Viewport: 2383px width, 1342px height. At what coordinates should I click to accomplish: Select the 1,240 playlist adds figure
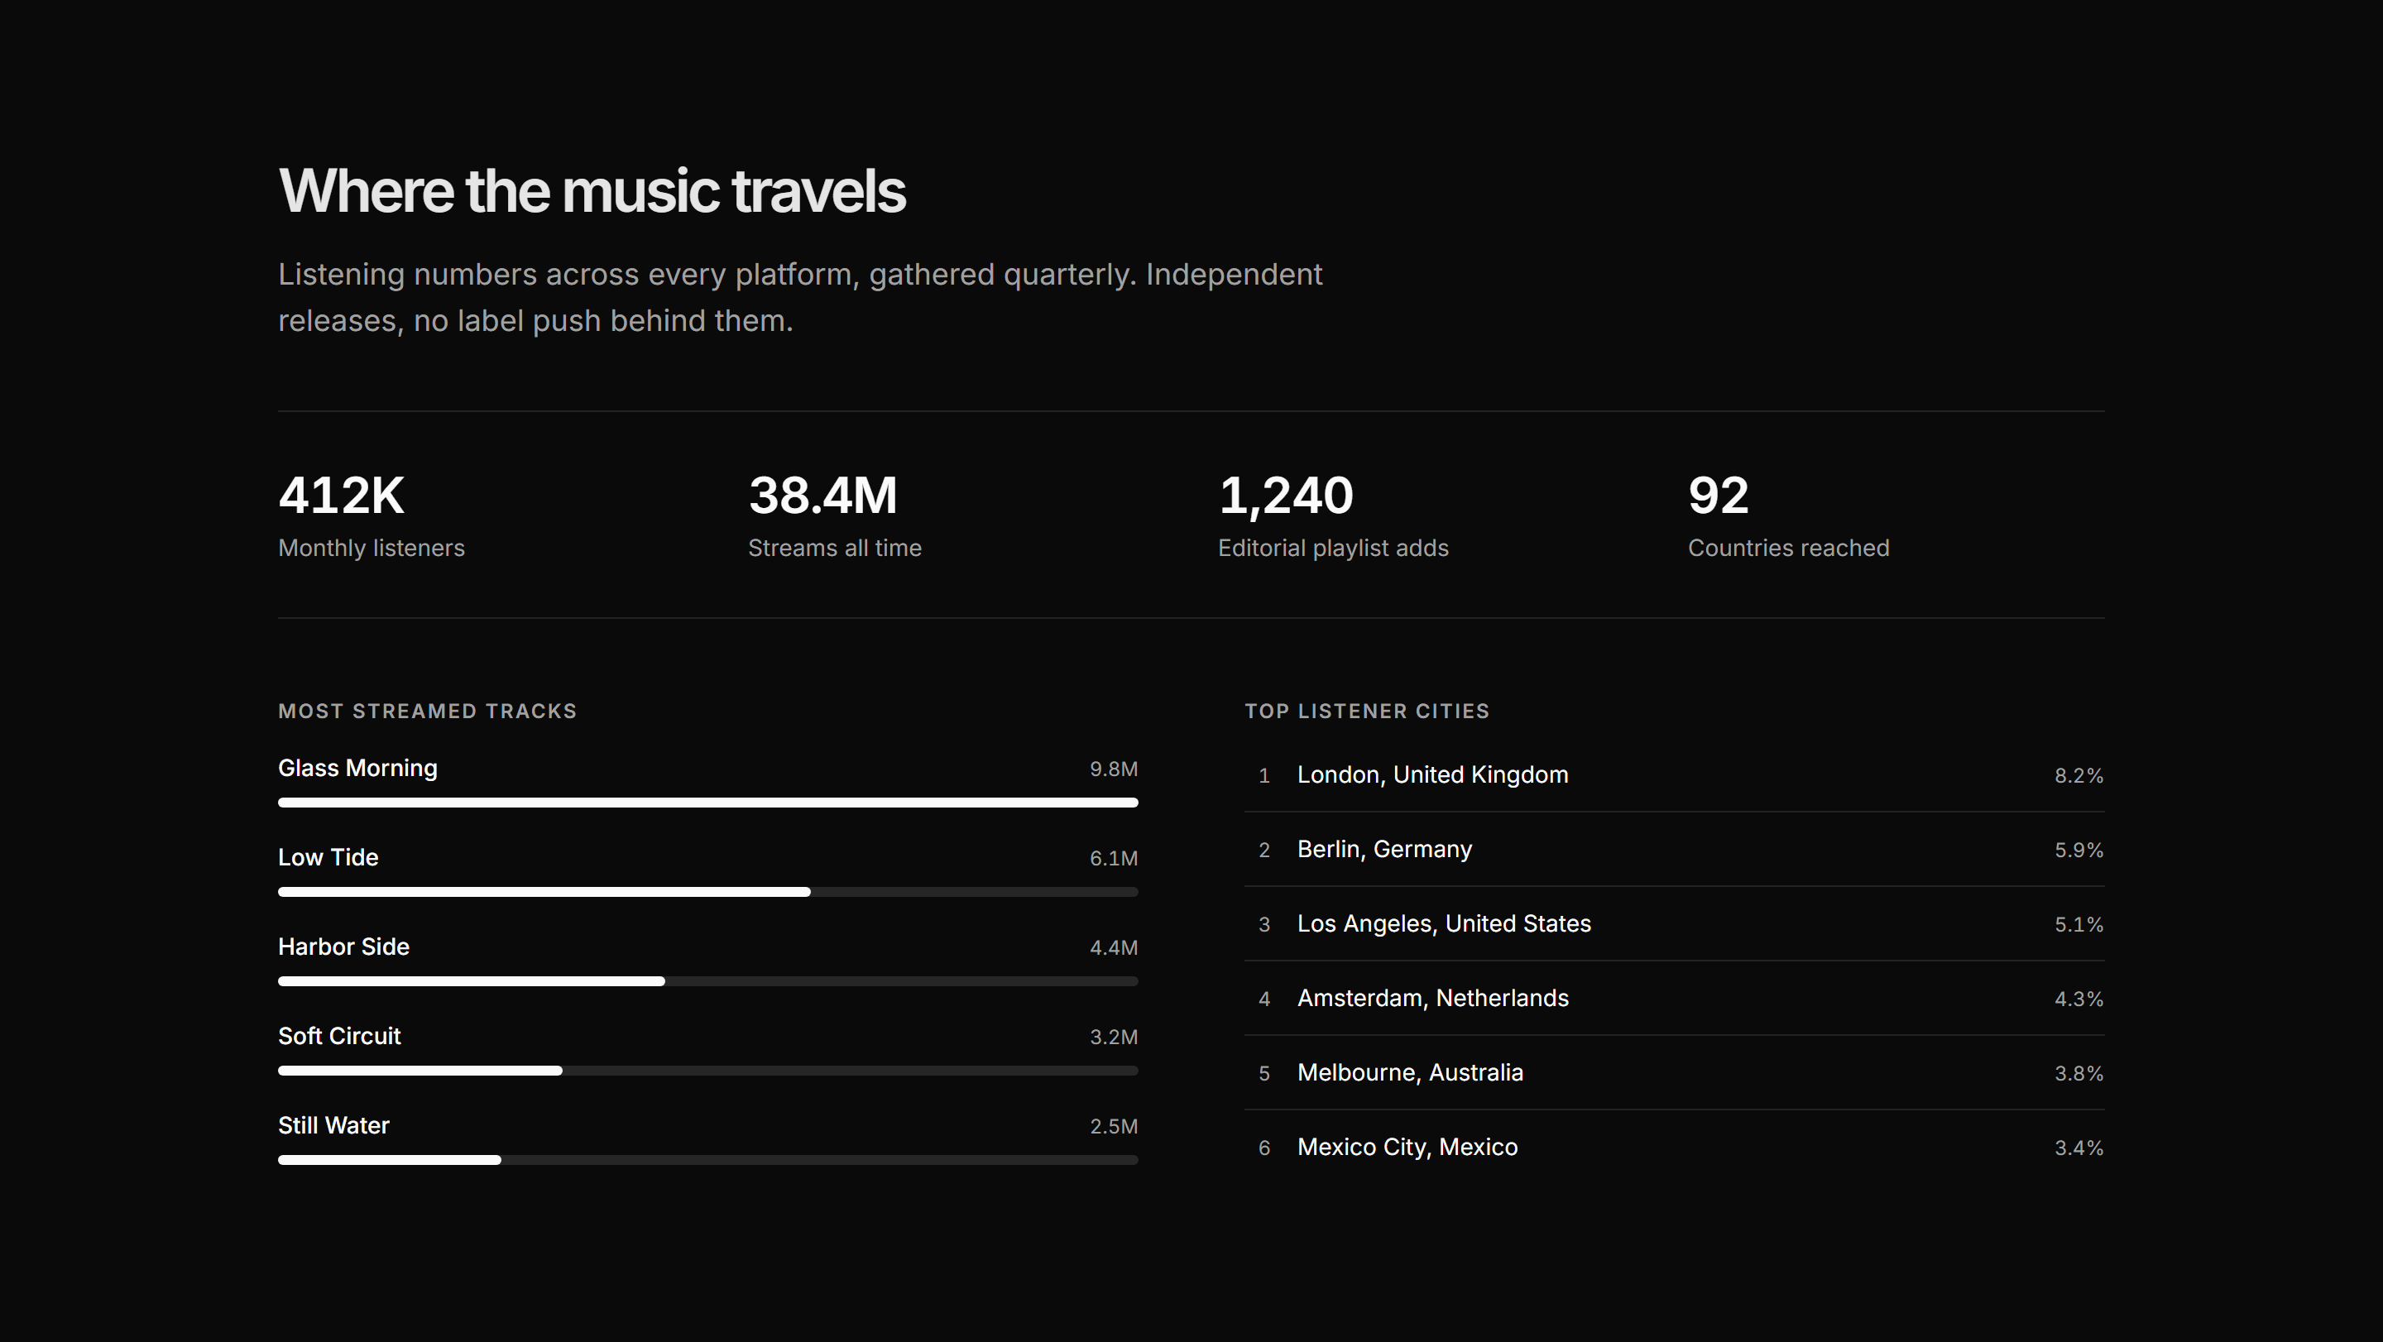[1286, 496]
